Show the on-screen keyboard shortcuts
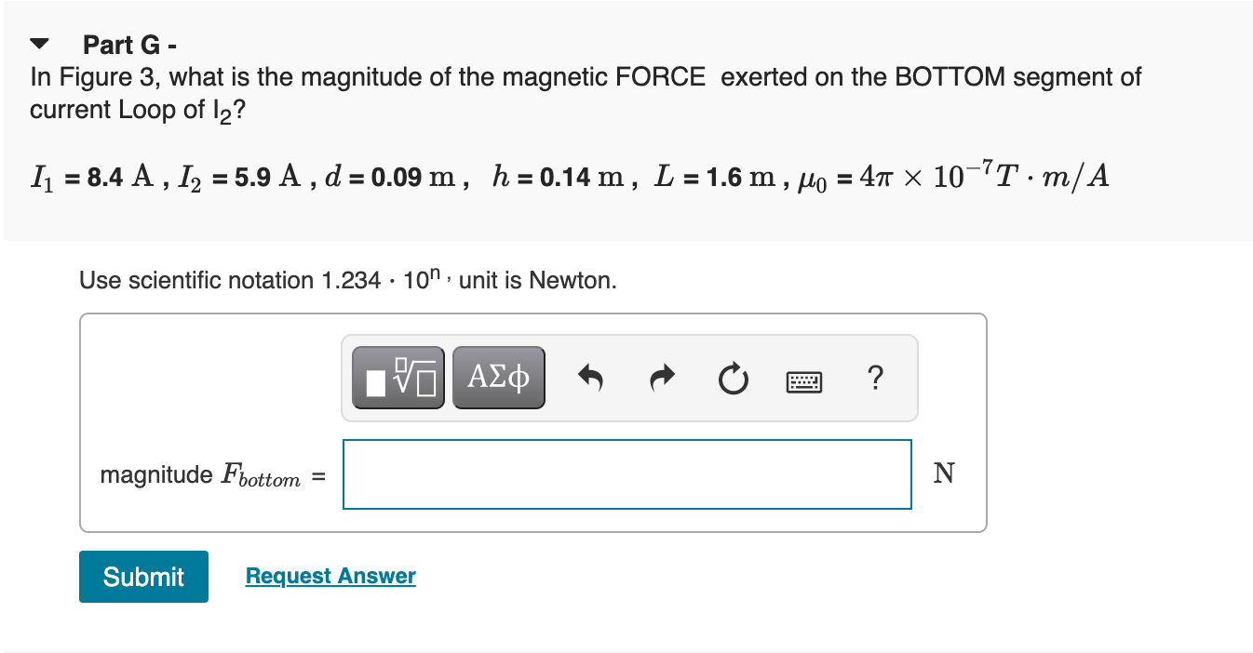 pos(802,380)
